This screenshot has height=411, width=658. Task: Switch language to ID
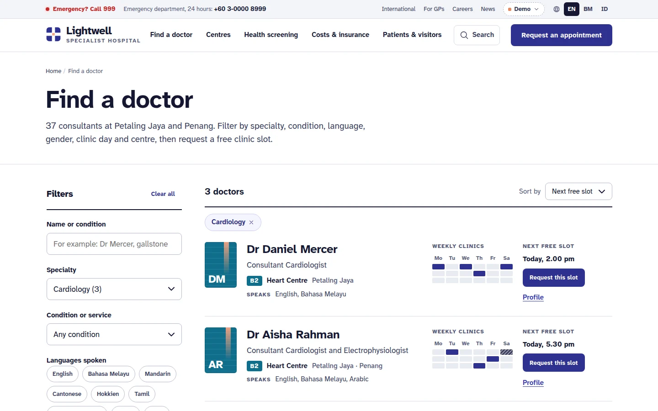click(605, 9)
